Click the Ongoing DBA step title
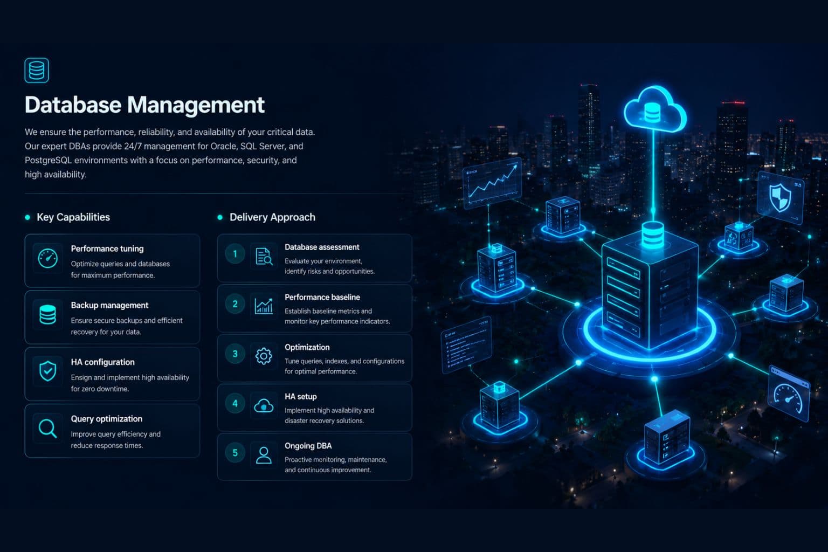This screenshot has width=828, height=552. (308, 446)
